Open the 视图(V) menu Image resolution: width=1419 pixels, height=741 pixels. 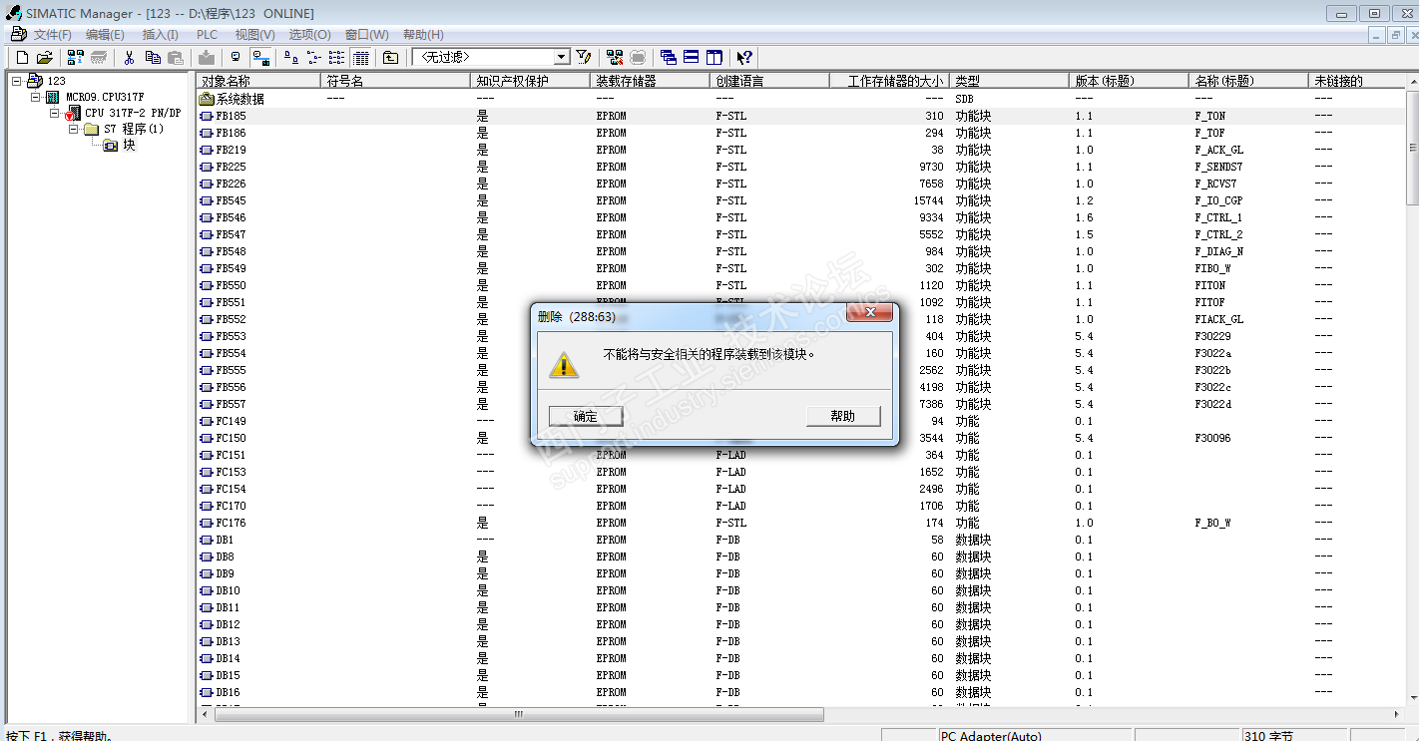pos(254,35)
